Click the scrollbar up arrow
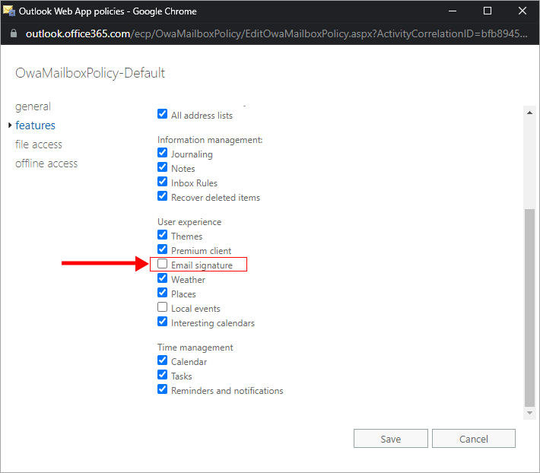This screenshot has height=473, width=540. (530, 113)
